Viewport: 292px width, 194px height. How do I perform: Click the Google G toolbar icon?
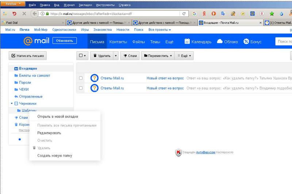click(x=194, y=14)
